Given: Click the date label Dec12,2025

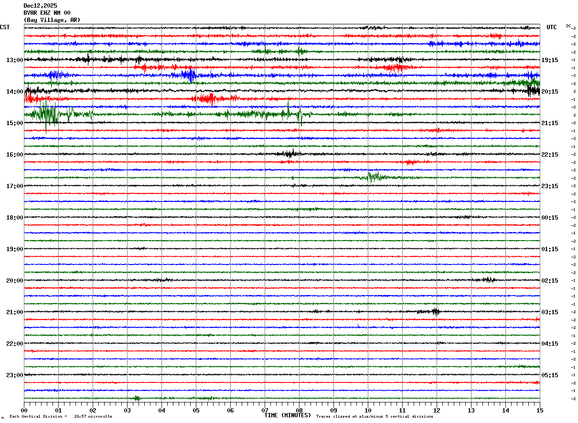Looking at the screenshot, I should click(x=40, y=6).
